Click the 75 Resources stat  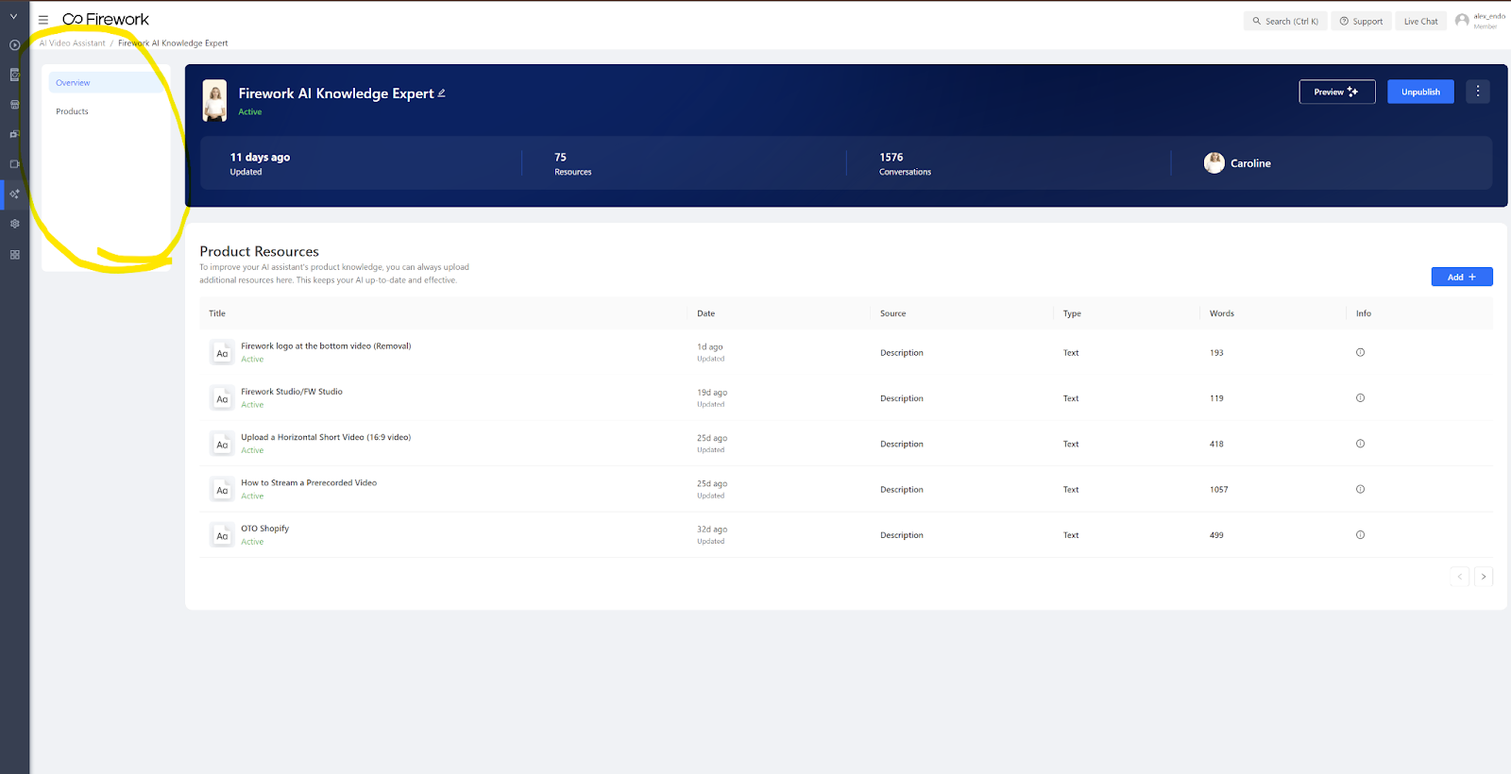tap(573, 163)
